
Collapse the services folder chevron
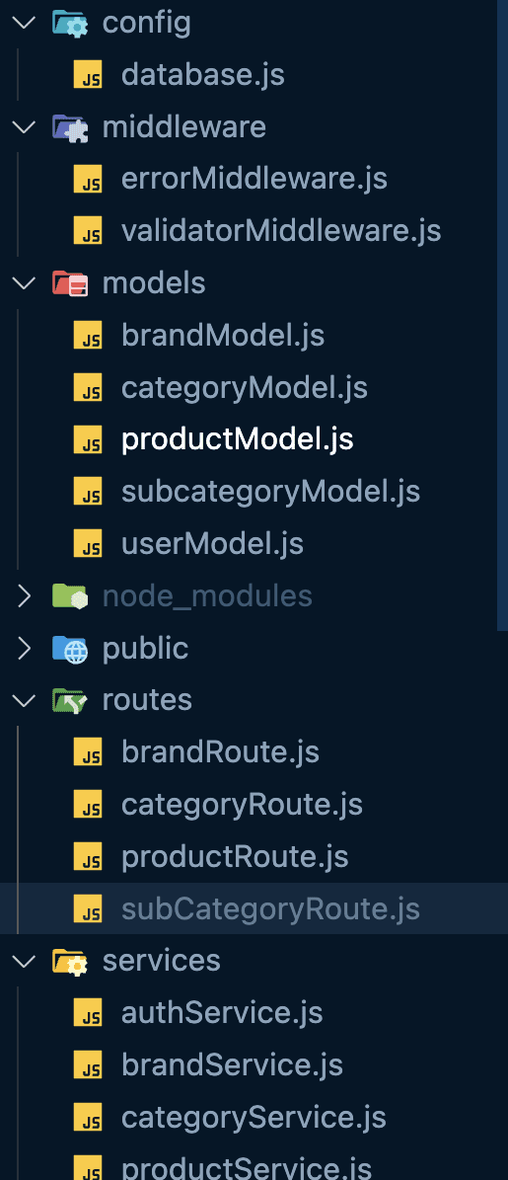pyautogui.click(x=25, y=960)
